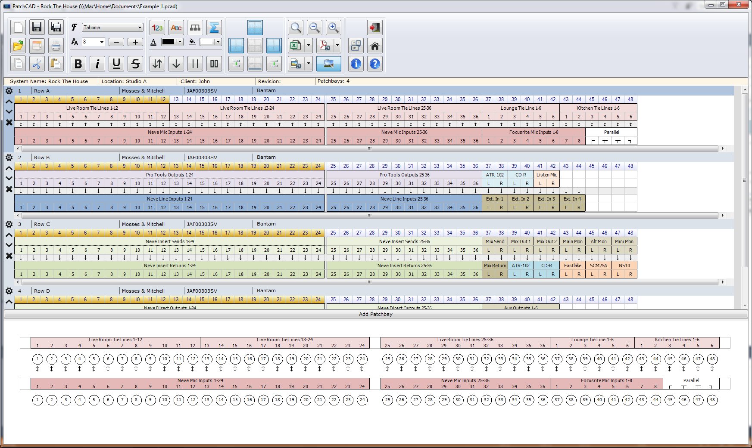Click the scissors cut icon
Viewport: 752px width, 448px height.
click(x=37, y=64)
